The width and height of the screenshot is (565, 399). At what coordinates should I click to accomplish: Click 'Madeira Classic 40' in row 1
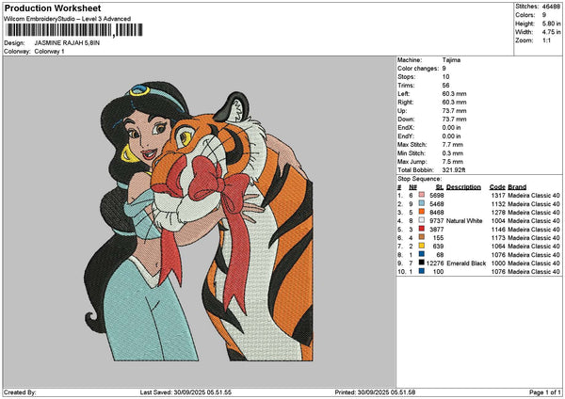[534, 195]
